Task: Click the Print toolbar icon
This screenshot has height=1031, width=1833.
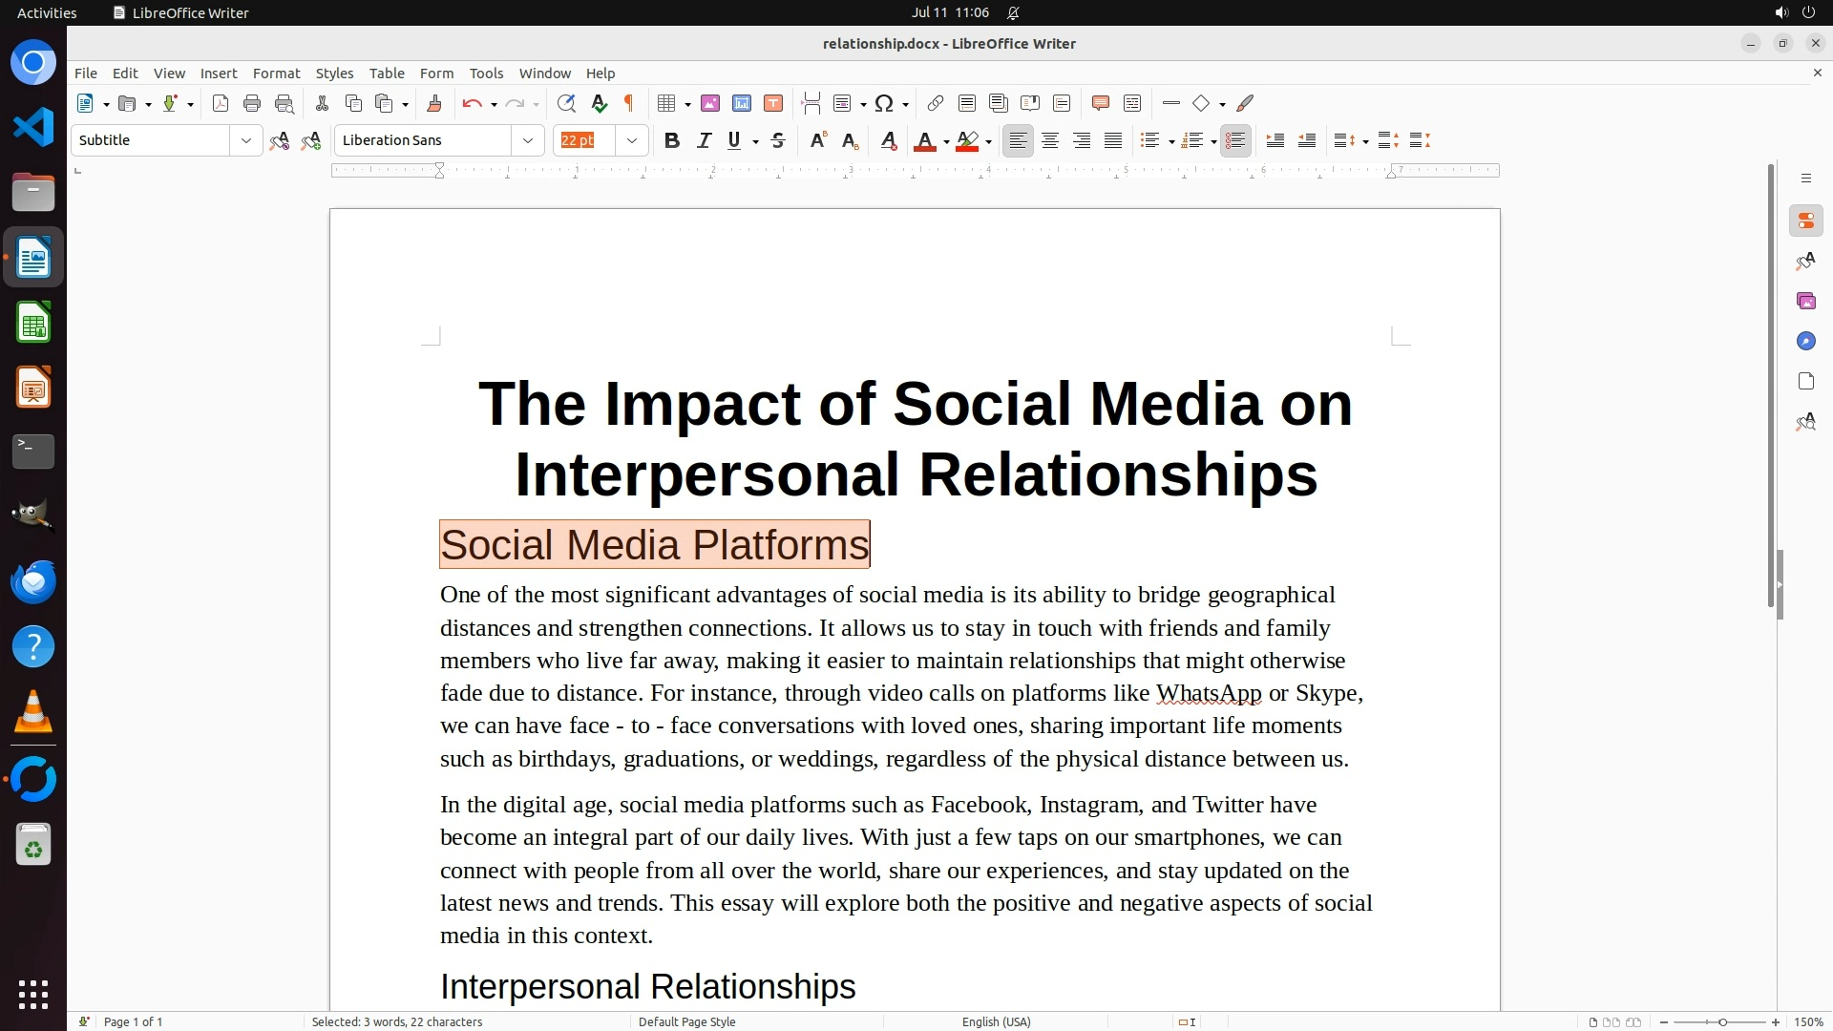Action: [252, 104]
